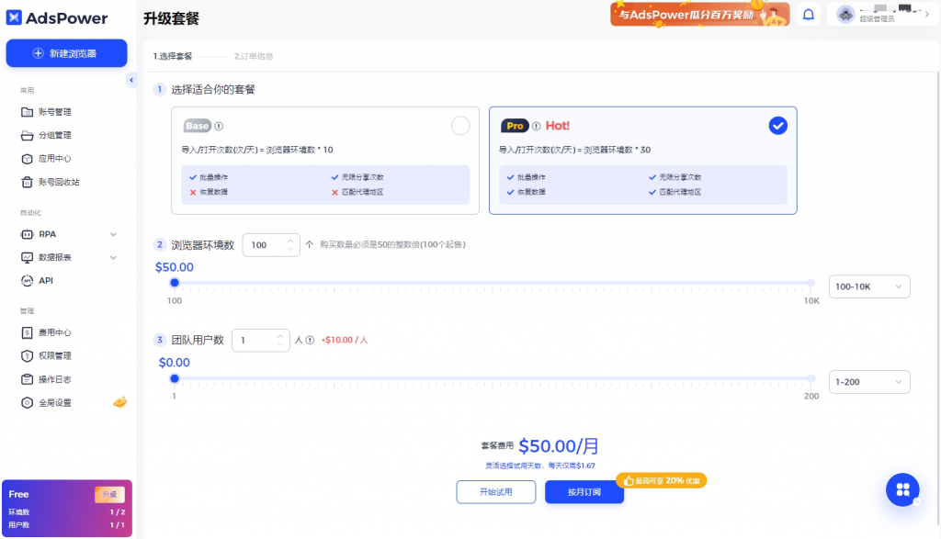Open the floating app grid button

coord(902,489)
